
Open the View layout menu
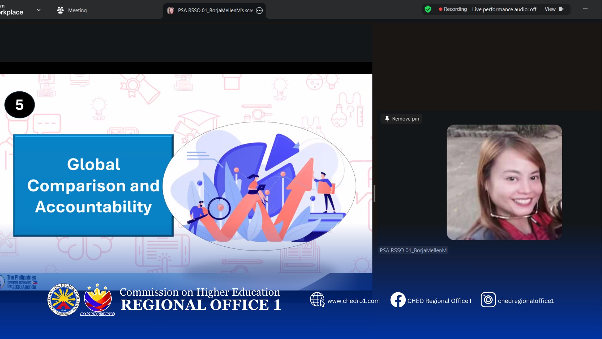tap(550, 9)
